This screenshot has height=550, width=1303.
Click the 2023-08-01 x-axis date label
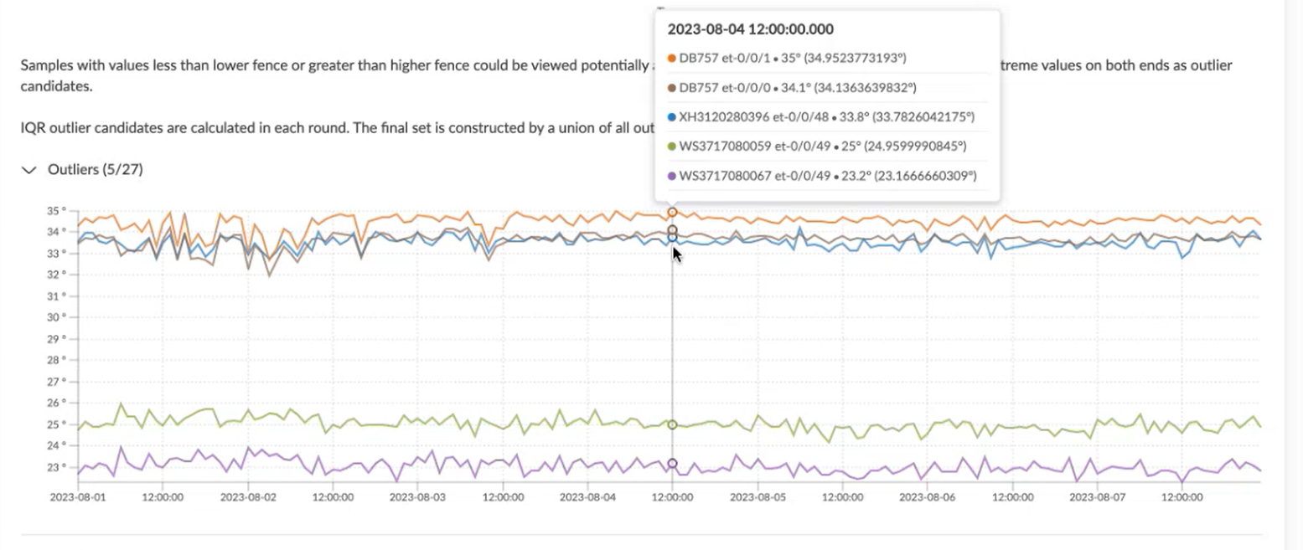(x=76, y=496)
